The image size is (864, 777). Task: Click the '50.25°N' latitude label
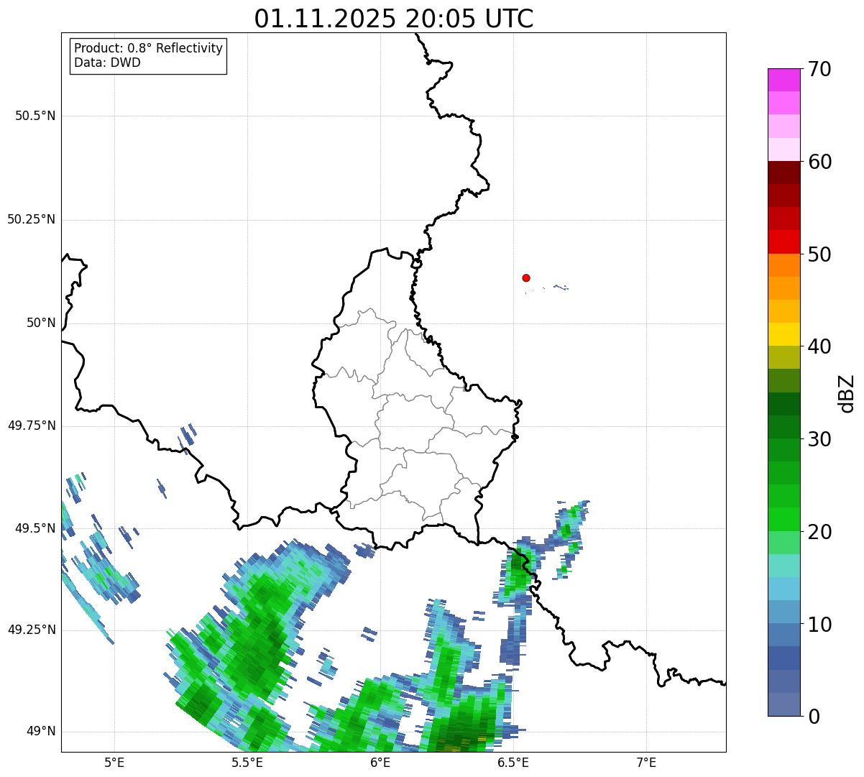(32, 219)
